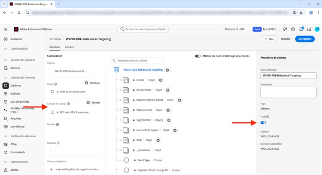Expand the Implementation details object

tap(121, 100)
